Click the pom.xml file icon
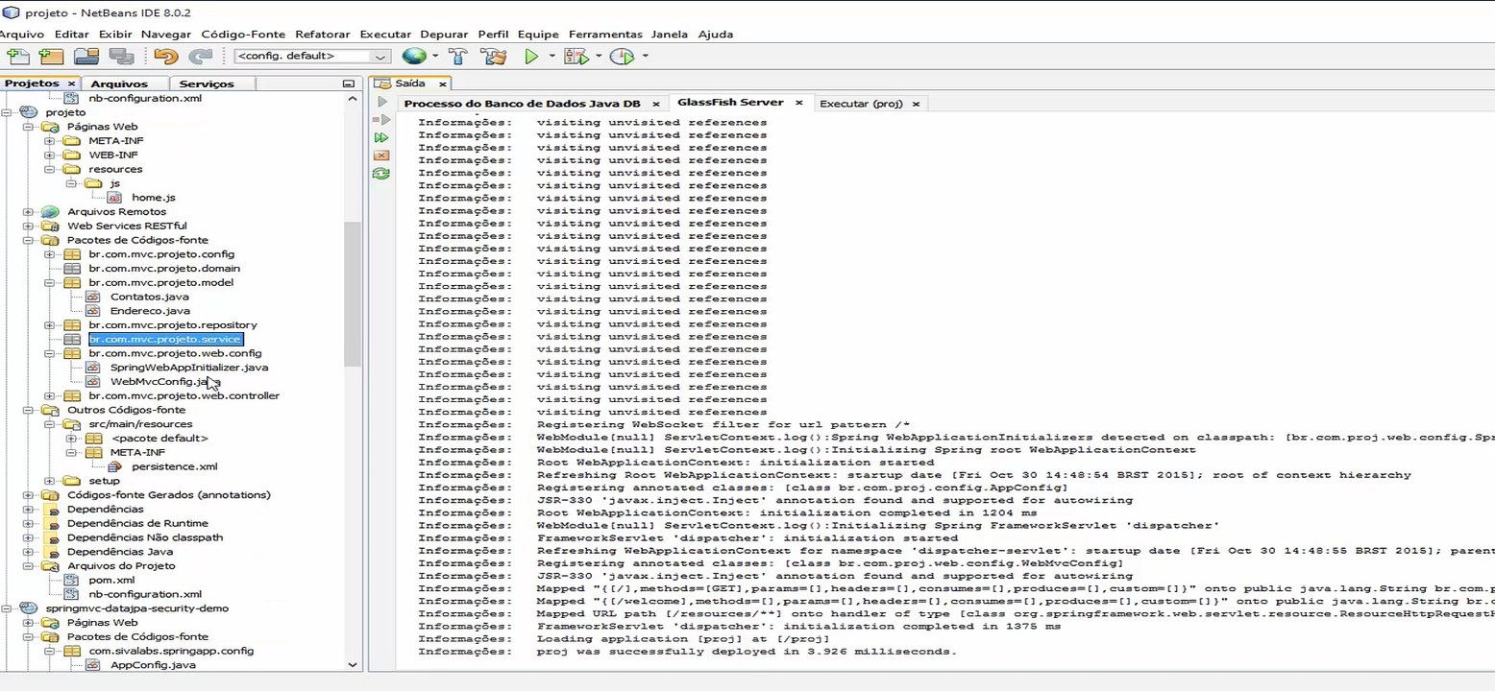 [72, 581]
